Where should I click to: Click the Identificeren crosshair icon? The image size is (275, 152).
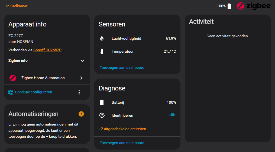[102, 115]
